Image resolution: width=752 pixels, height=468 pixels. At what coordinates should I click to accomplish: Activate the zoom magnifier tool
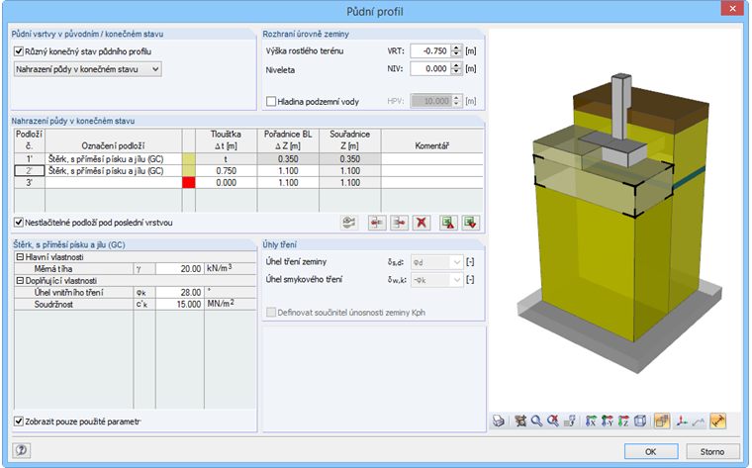(x=536, y=421)
